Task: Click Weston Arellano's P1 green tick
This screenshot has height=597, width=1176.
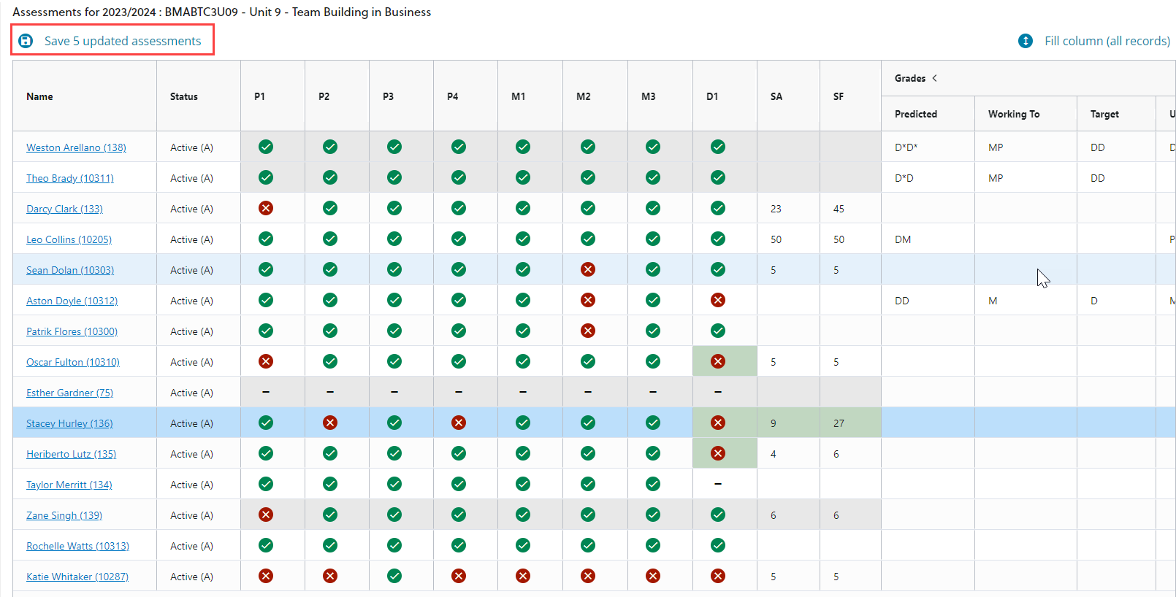Action: [266, 147]
